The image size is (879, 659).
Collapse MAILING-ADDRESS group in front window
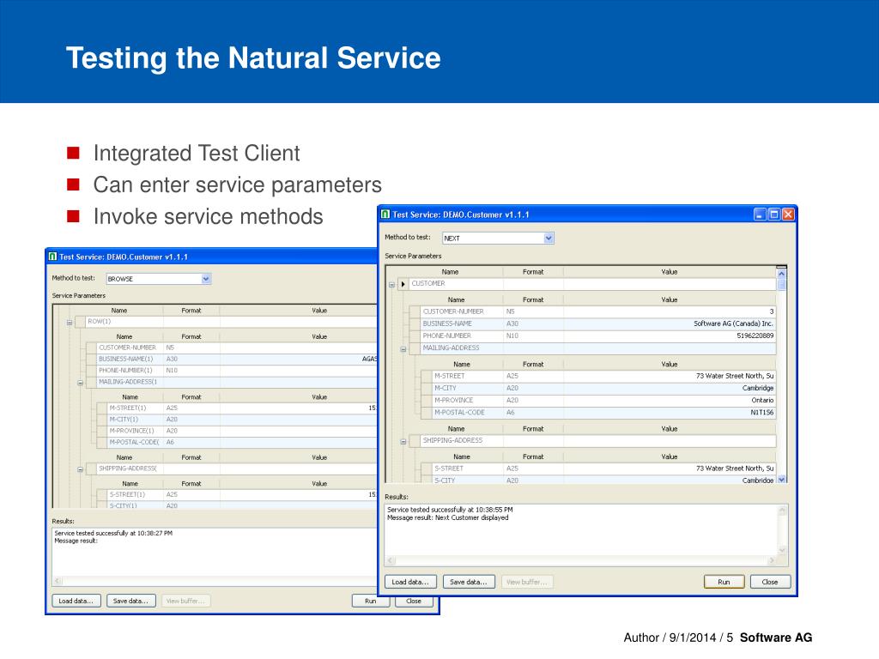(x=403, y=349)
